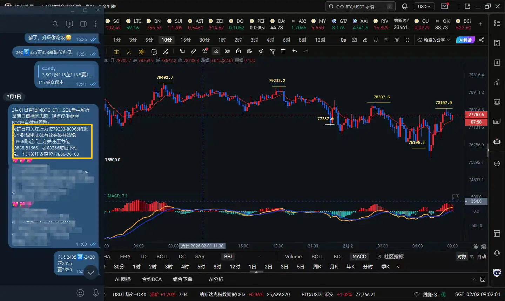
Task: Click the AI解读 button
Action: 465,40
